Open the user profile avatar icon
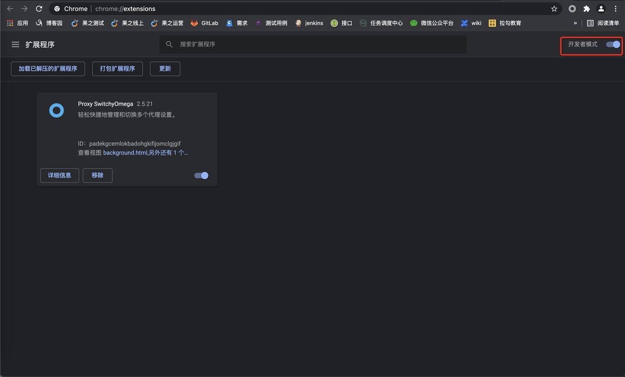The height and width of the screenshot is (377, 625). pos(601,9)
